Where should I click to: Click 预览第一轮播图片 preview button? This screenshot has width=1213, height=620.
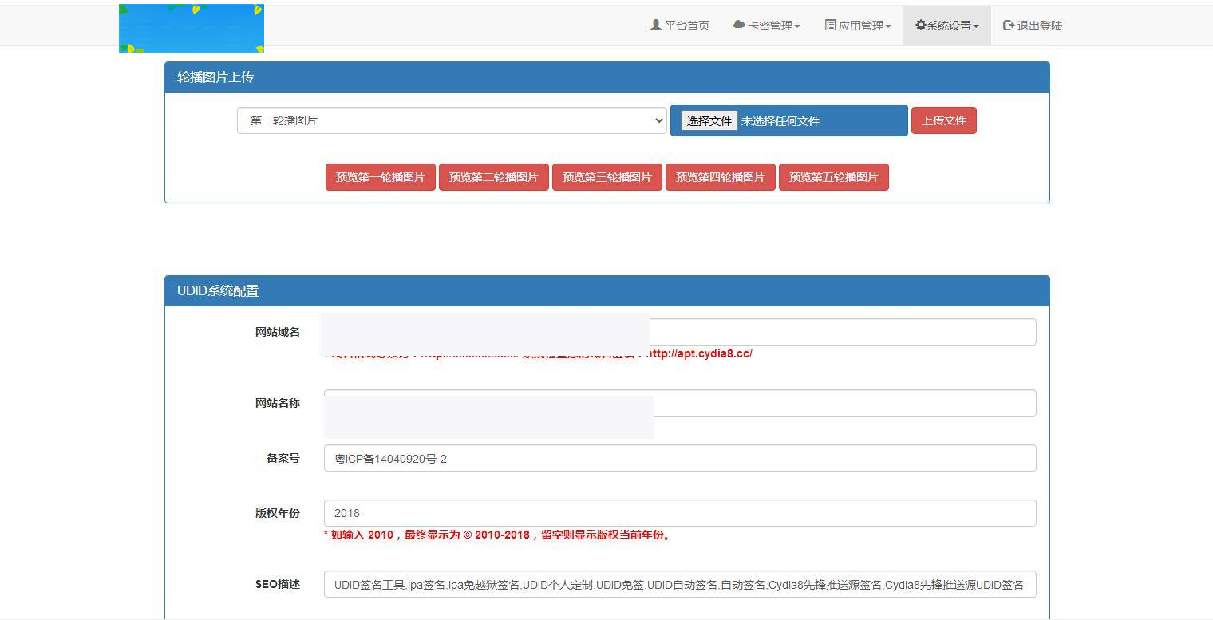coord(380,177)
